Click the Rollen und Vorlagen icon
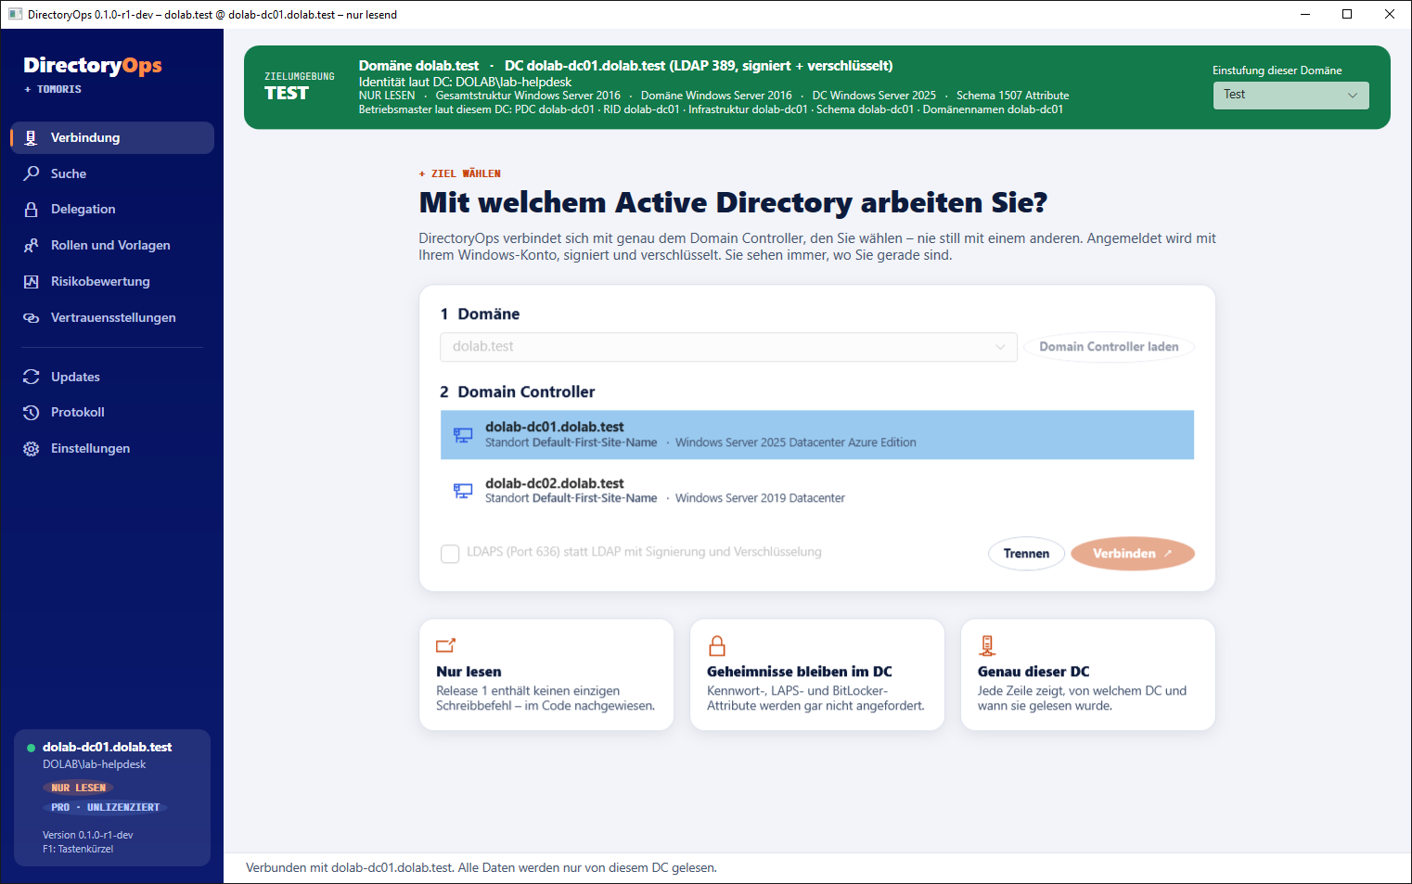Screen dimensions: 1412x884 pyautogui.click(x=31, y=246)
